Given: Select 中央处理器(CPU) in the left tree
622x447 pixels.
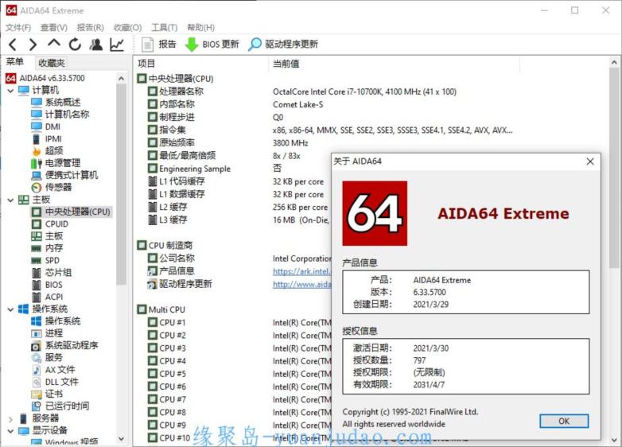Looking at the screenshot, I should [x=71, y=212].
